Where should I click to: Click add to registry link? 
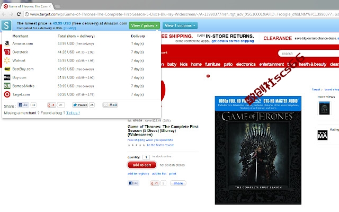138,173
